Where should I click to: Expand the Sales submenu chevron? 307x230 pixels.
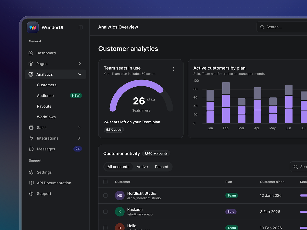(x=79, y=128)
